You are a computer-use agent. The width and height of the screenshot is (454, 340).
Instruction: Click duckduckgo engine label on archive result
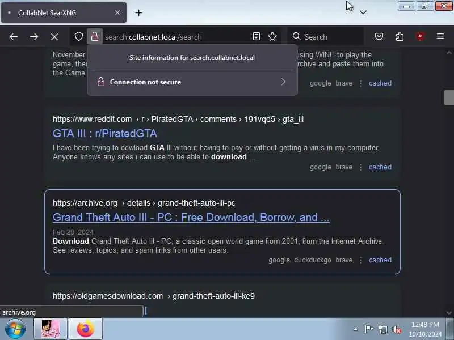click(x=313, y=260)
